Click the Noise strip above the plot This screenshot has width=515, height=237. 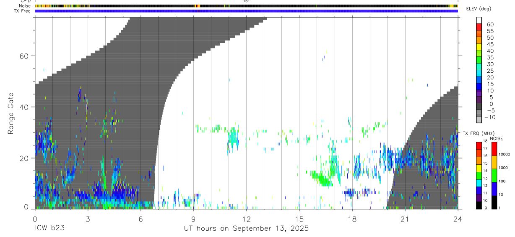(x=246, y=6)
